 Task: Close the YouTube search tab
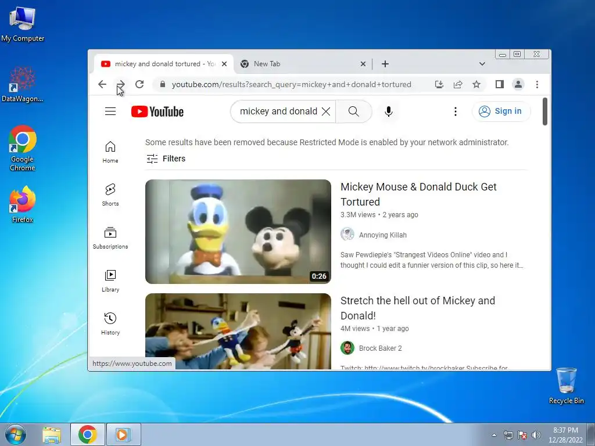pos(224,64)
